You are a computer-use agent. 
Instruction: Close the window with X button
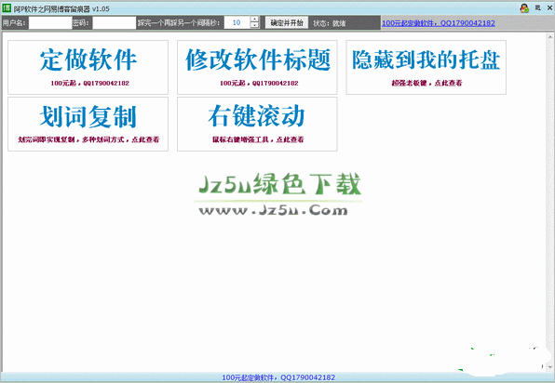pyautogui.click(x=549, y=7)
